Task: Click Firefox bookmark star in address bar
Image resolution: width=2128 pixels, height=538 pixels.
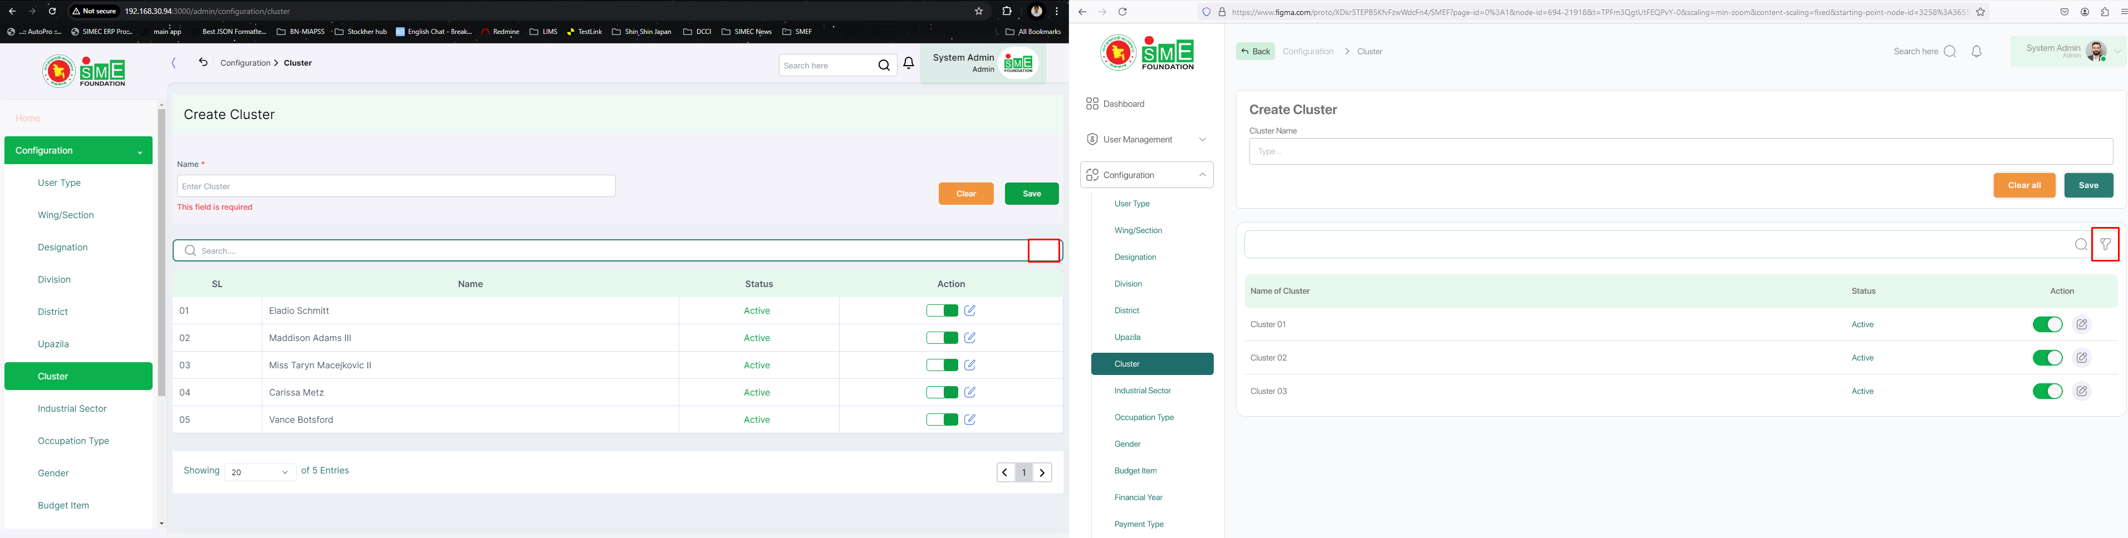Action: [x=1980, y=12]
